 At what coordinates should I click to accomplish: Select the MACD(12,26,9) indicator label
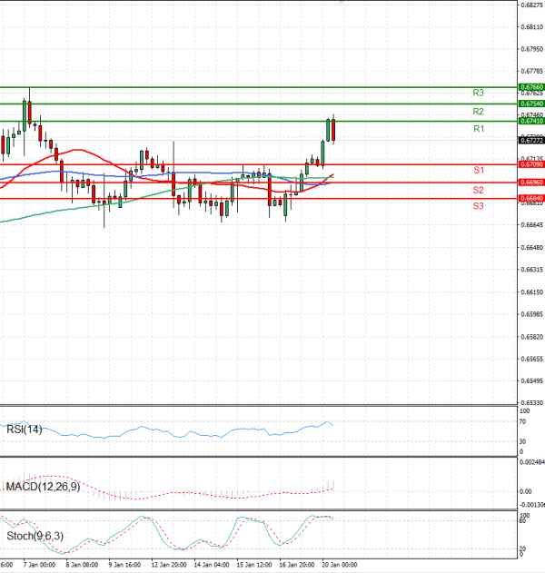[x=43, y=487]
